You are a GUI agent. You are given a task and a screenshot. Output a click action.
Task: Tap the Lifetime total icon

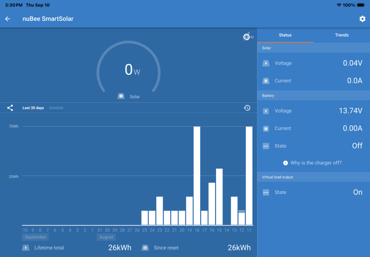coord(26,248)
